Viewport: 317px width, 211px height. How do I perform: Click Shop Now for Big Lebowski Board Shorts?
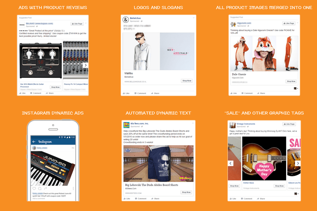[186, 192]
